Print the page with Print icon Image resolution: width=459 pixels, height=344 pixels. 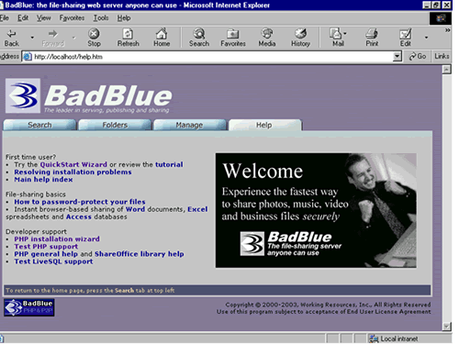pos(372,38)
